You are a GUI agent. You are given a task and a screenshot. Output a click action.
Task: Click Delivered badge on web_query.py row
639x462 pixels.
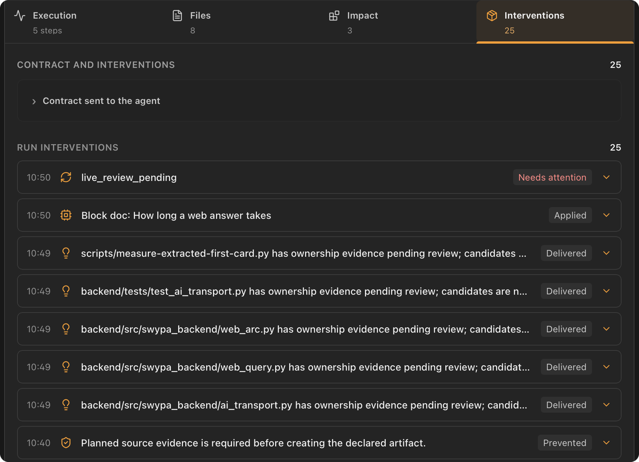566,367
